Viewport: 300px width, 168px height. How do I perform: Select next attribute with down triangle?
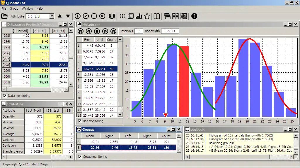click(68, 16)
